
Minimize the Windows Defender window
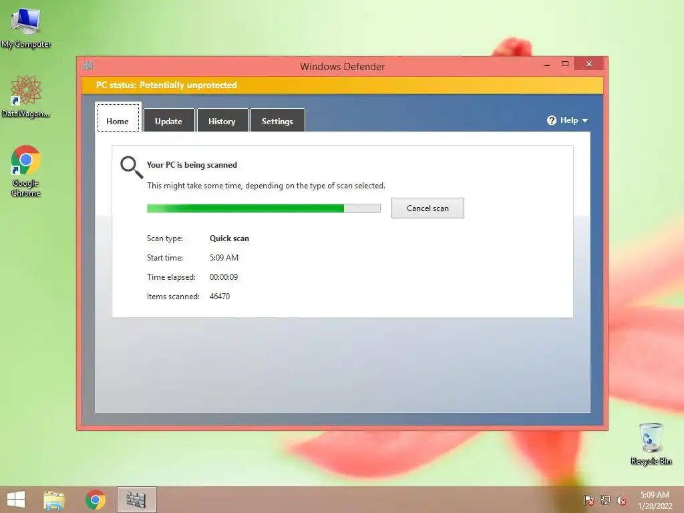(547, 64)
